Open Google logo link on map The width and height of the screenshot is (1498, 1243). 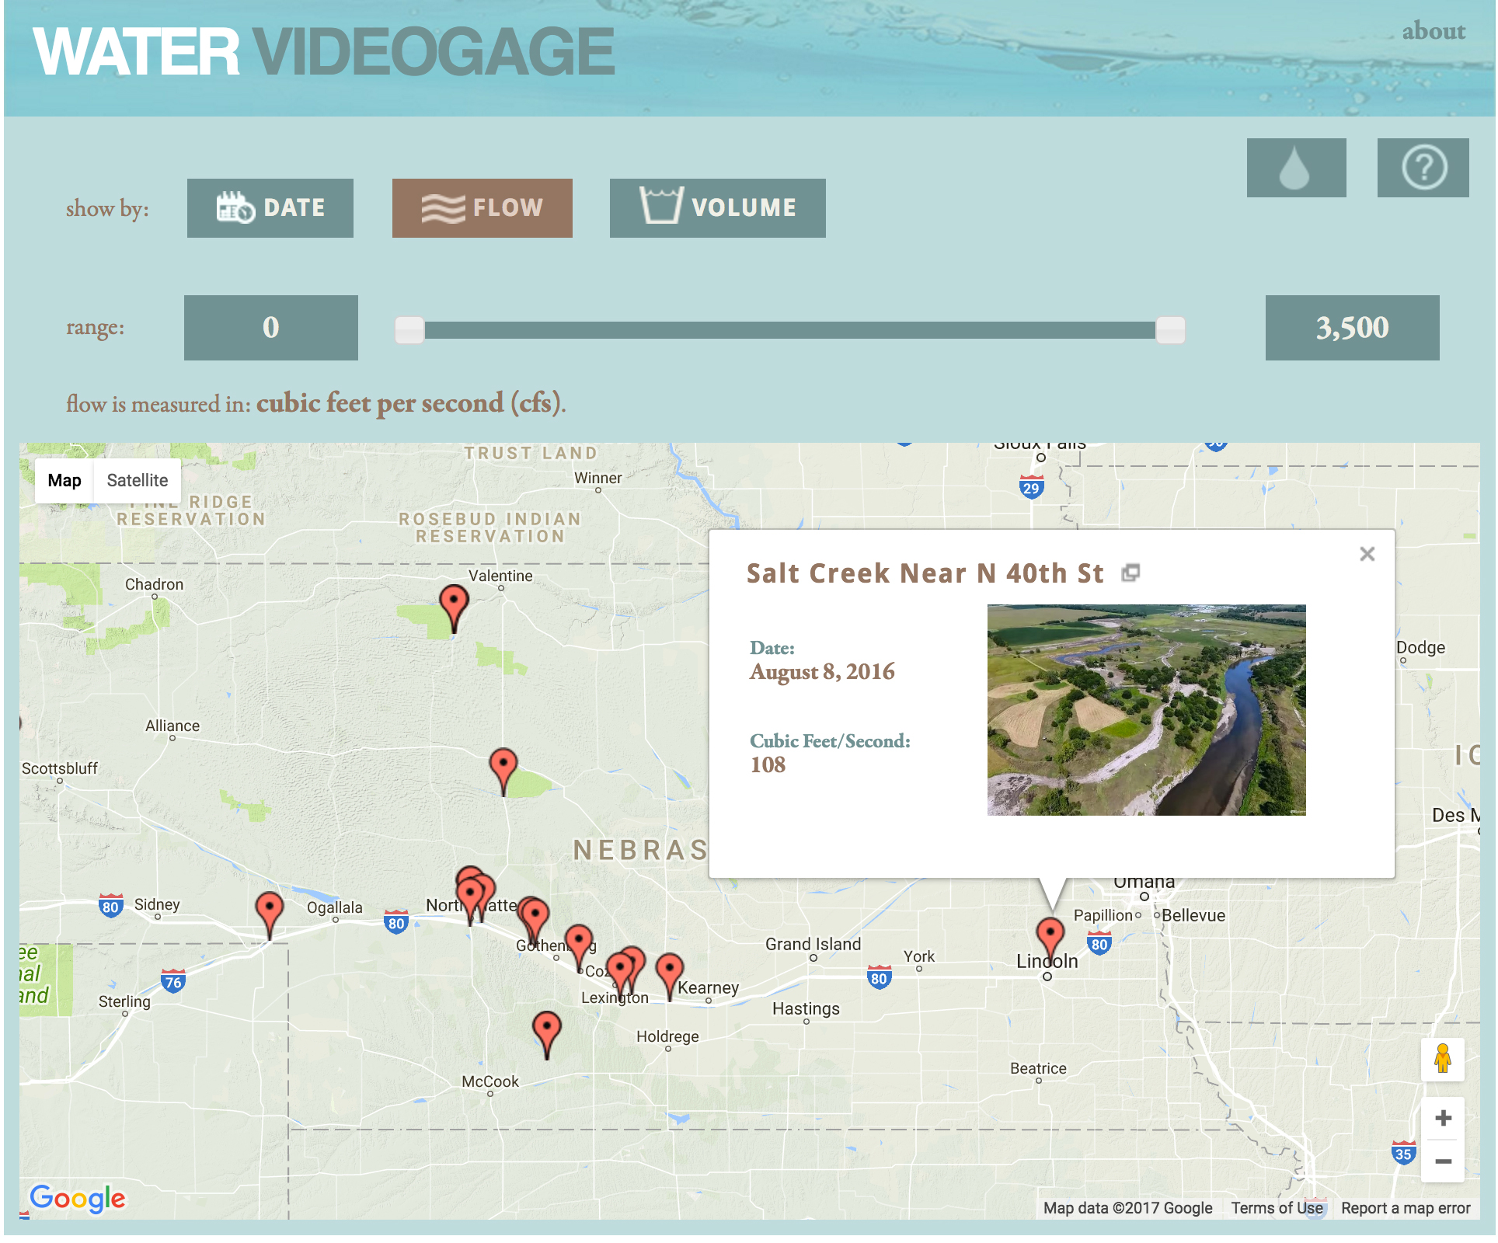point(78,1199)
